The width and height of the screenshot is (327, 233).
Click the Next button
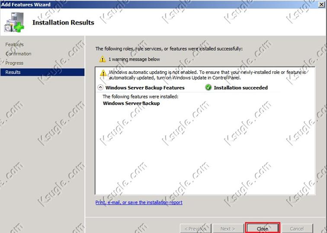228,229
